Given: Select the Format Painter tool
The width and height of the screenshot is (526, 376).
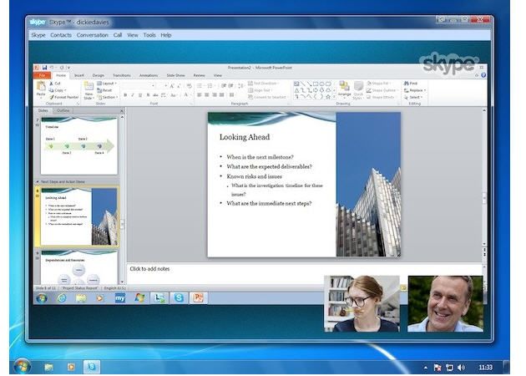Looking at the screenshot, I should [65, 97].
